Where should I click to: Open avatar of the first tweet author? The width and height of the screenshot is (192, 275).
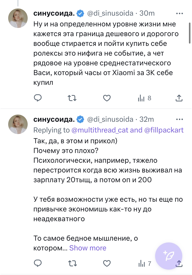[x=18, y=18]
